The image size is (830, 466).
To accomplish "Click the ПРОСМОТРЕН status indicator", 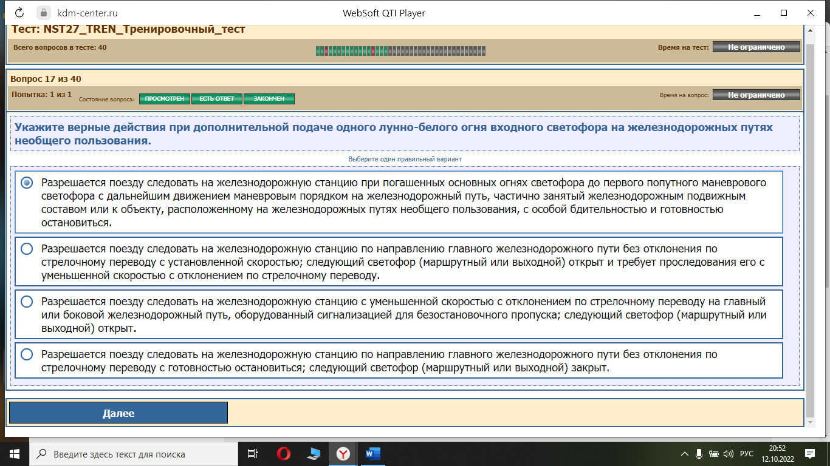I will (165, 99).
